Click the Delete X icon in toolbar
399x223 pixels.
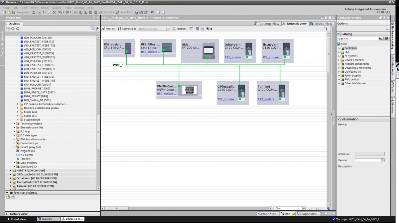pyautogui.click(x=55, y=12)
